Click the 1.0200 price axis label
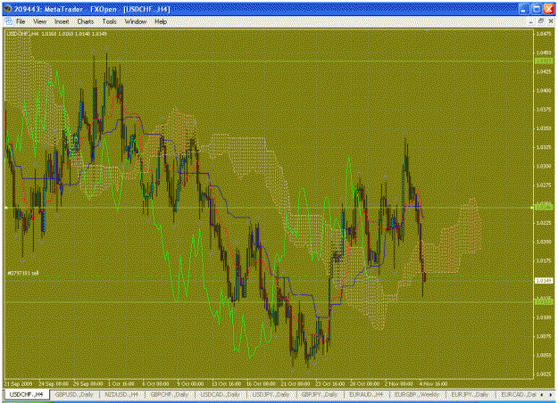558x403 pixels. (544, 242)
